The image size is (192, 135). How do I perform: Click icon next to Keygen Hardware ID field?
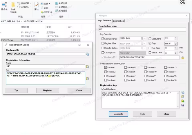[x=183, y=58]
